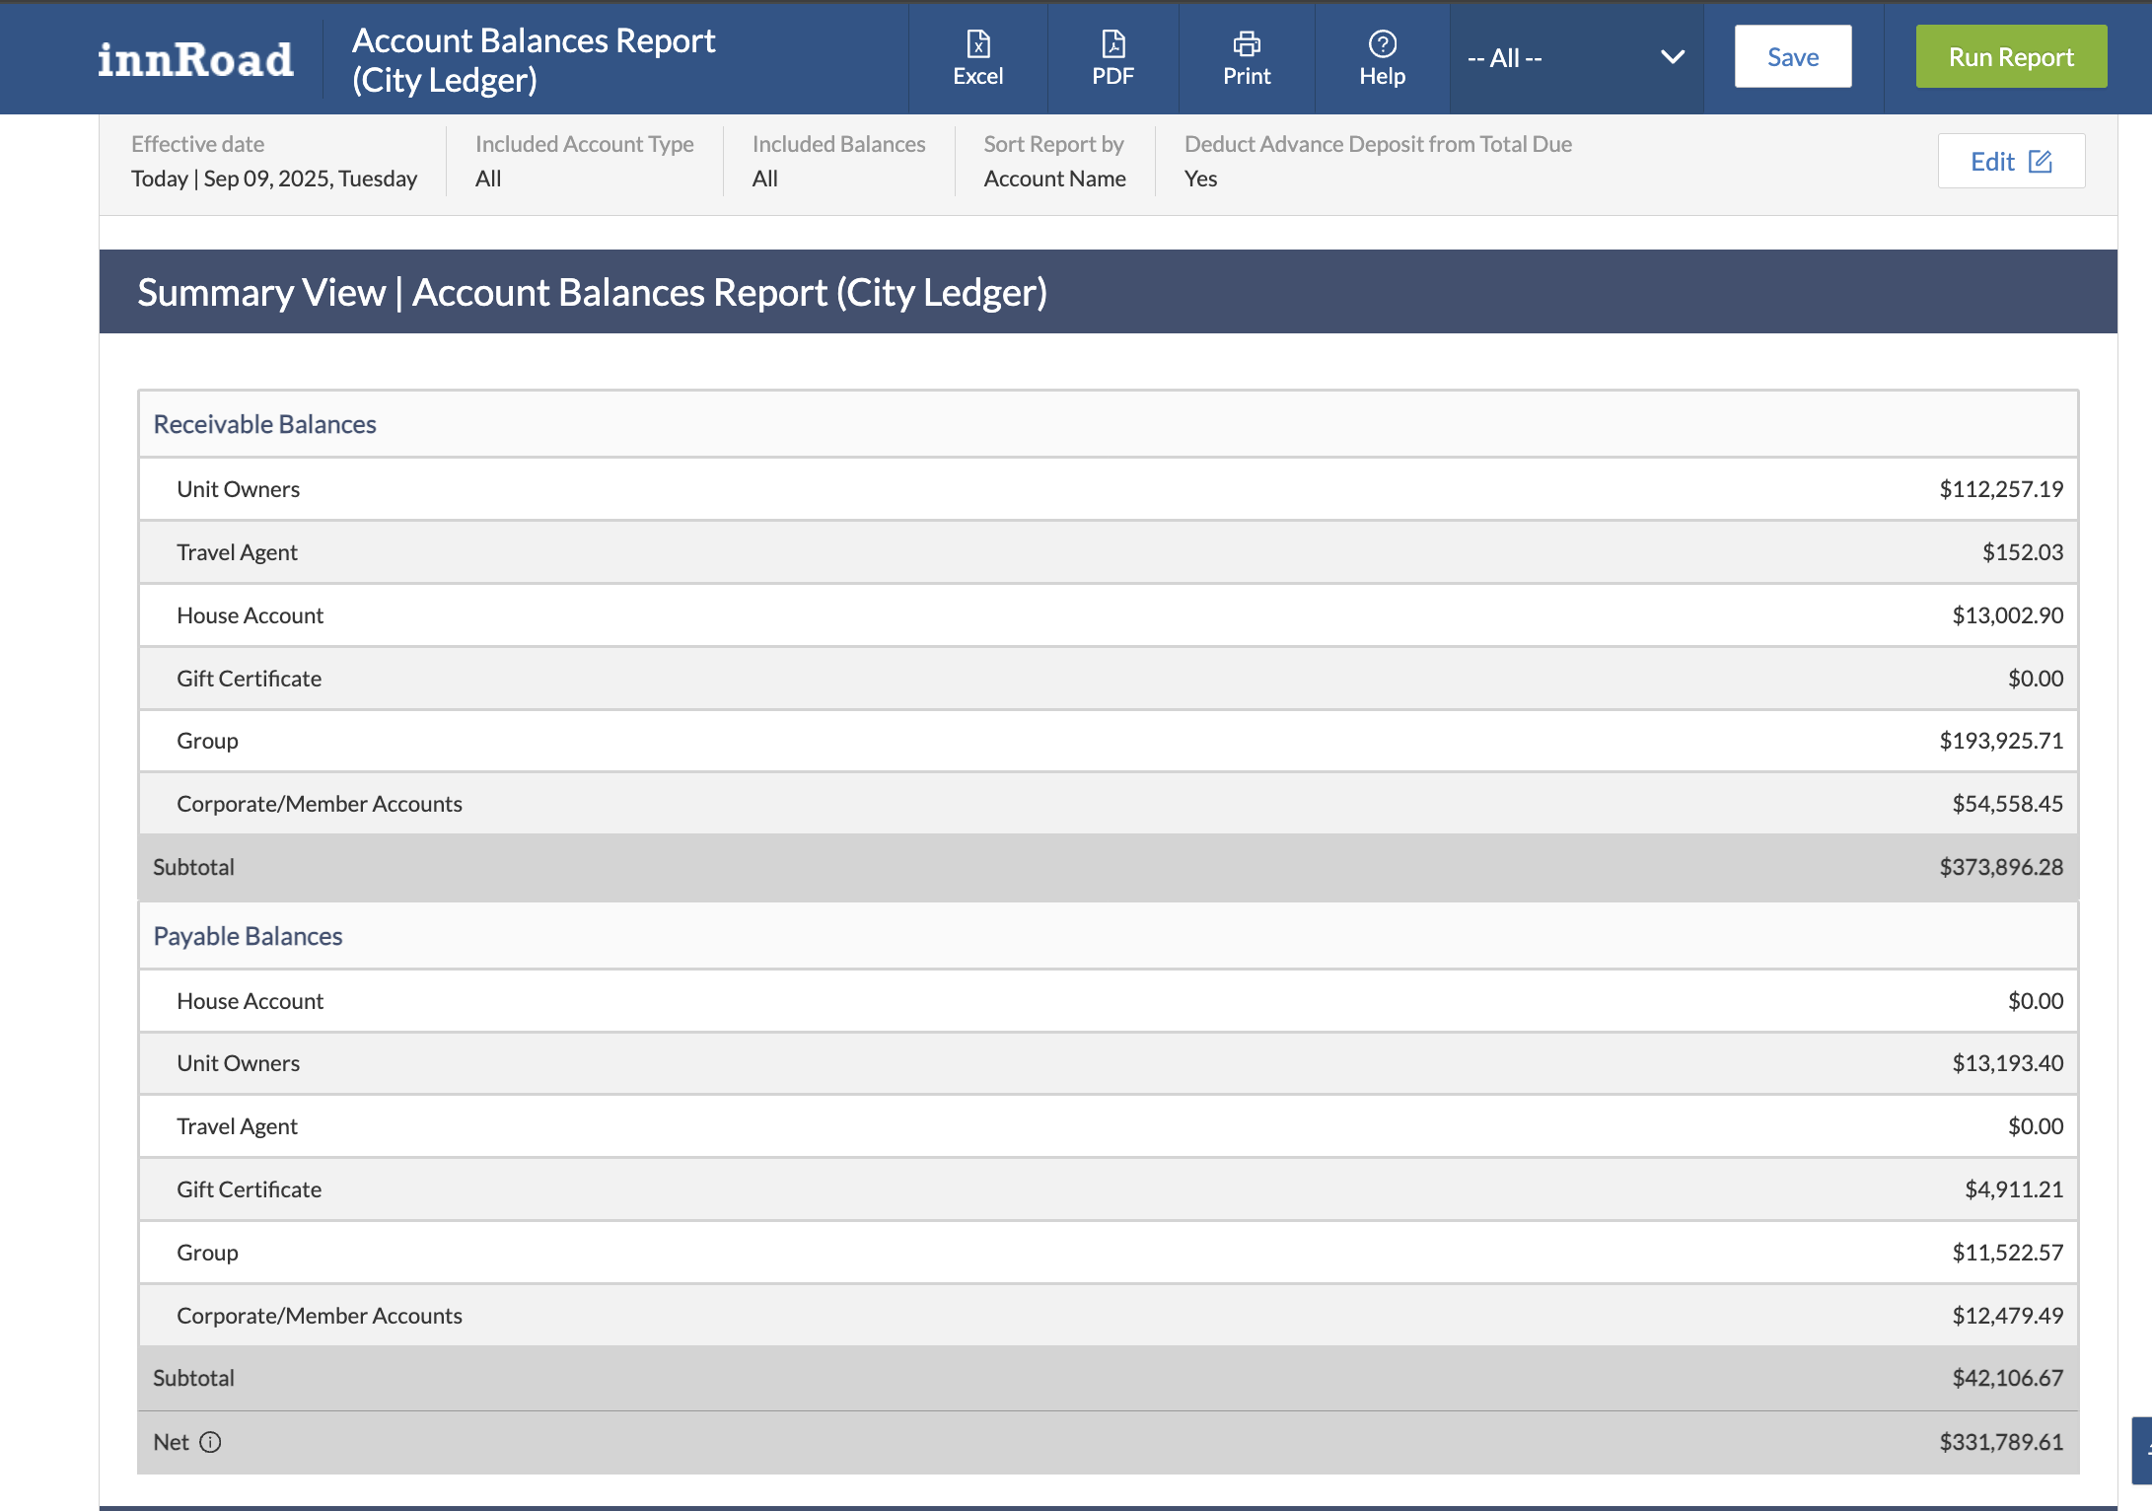Select the payable Gift Certificate row
The height and width of the screenshot is (1511, 2152).
pyautogui.click(x=249, y=1189)
